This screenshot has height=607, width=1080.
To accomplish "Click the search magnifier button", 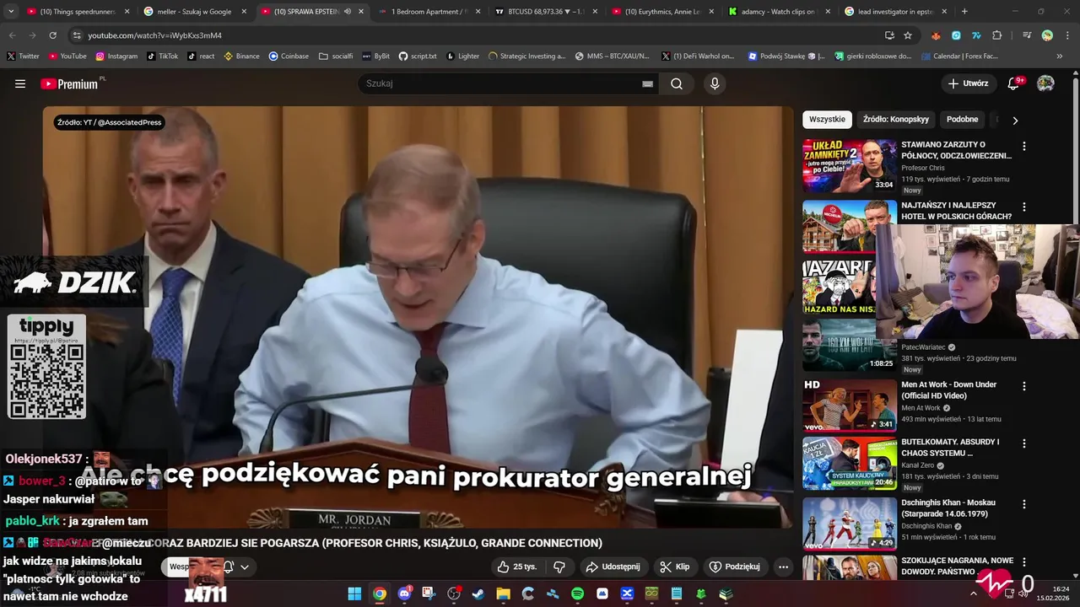I will (x=677, y=83).
